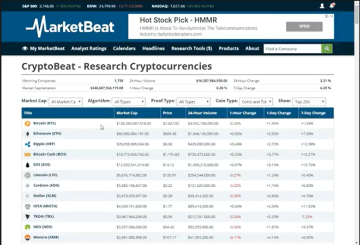Screen dimensions: 360x245
Task: Click the green search magnifier button
Action: tap(327, 48)
